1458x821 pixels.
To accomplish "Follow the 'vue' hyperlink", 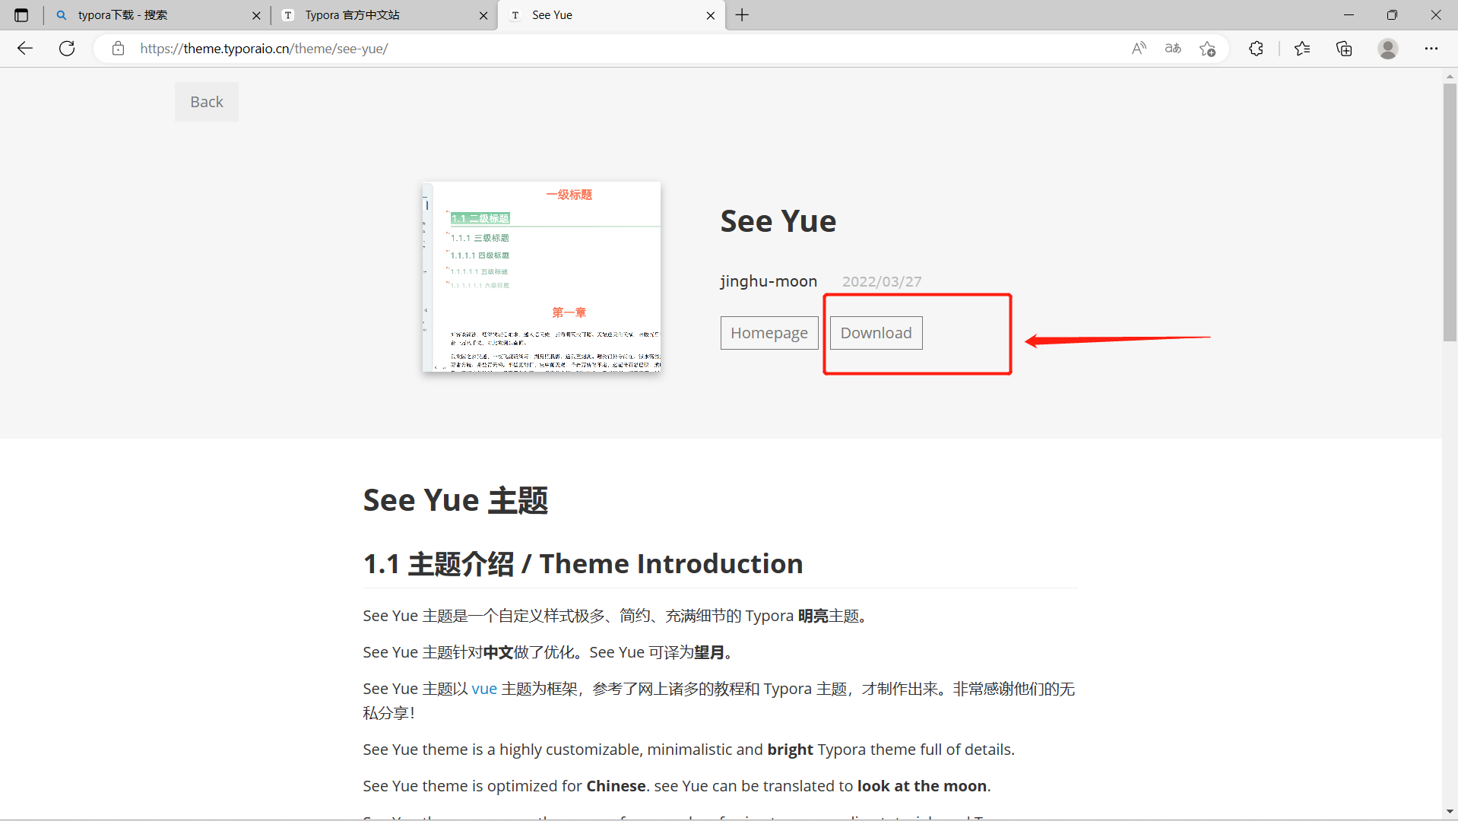I will [484, 689].
